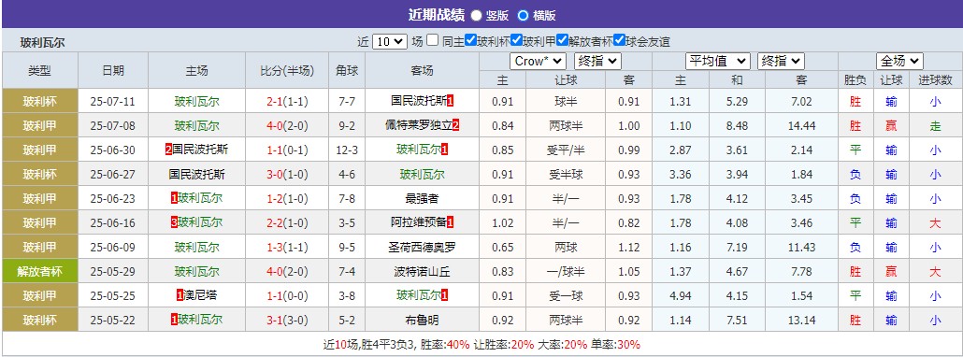Viewport: 963px width, 357px height.
Task: Uncheck the 球会友谊 filter checkbox
Action: pyautogui.click(x=619, y=40)
